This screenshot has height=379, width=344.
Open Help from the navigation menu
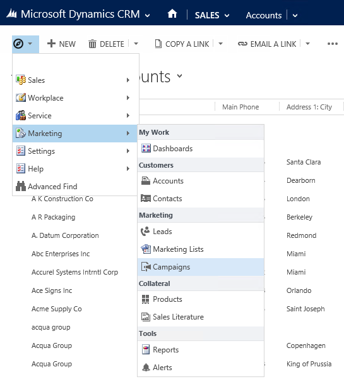[75, 168]
